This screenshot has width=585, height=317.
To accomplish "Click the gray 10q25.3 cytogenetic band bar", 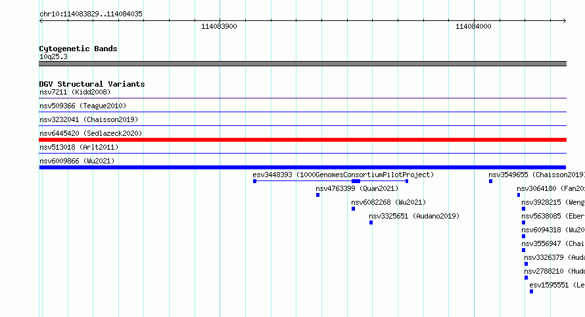I will [x=302, y=64].
